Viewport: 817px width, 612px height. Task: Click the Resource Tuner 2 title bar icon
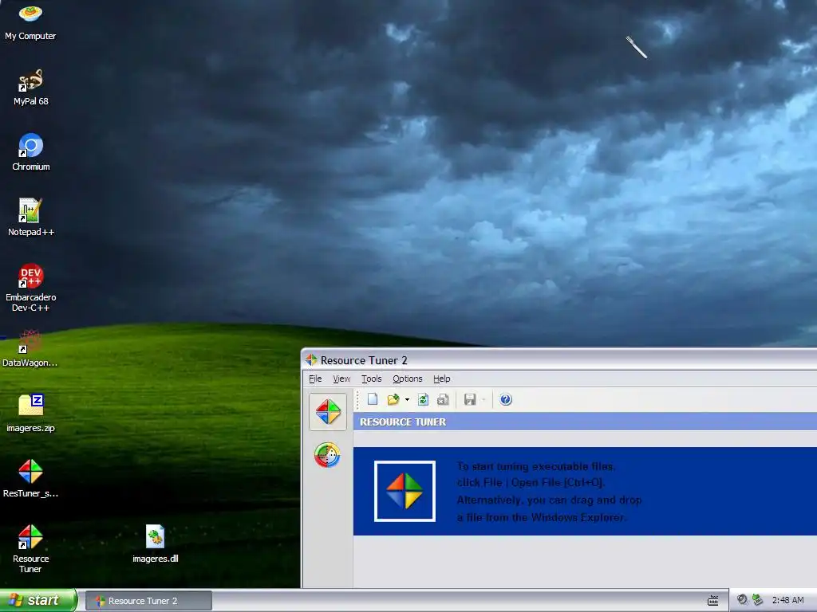point(312,359)
